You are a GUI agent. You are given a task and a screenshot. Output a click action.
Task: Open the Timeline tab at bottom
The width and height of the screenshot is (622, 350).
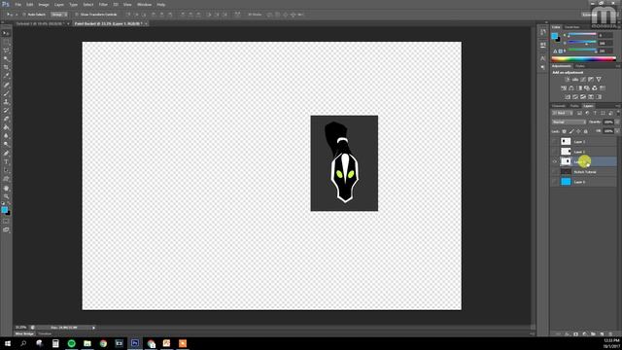click(45, 334)
